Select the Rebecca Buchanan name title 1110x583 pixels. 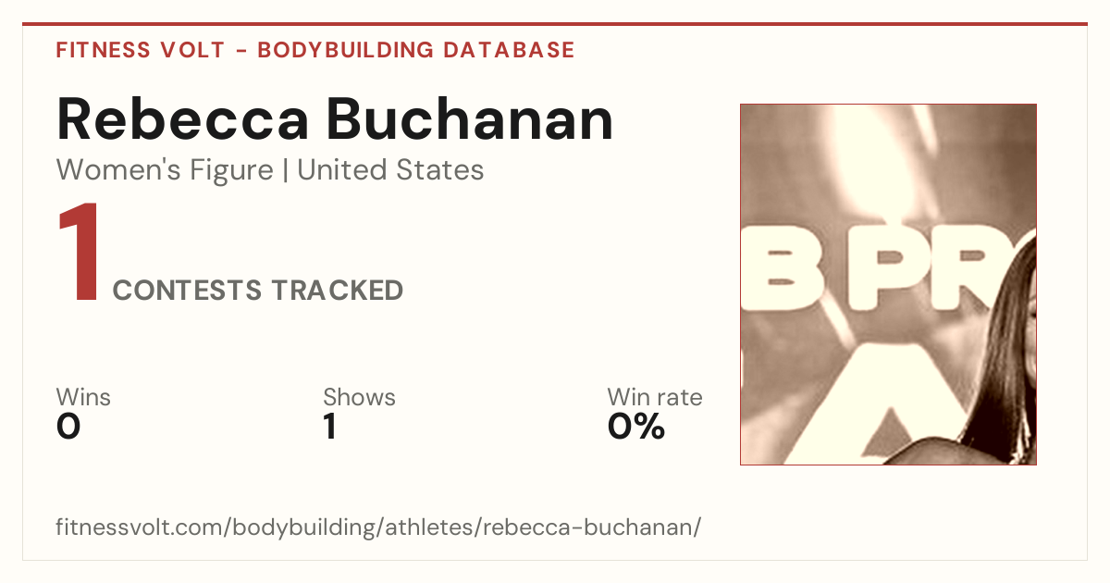click(x=335, y=119)
